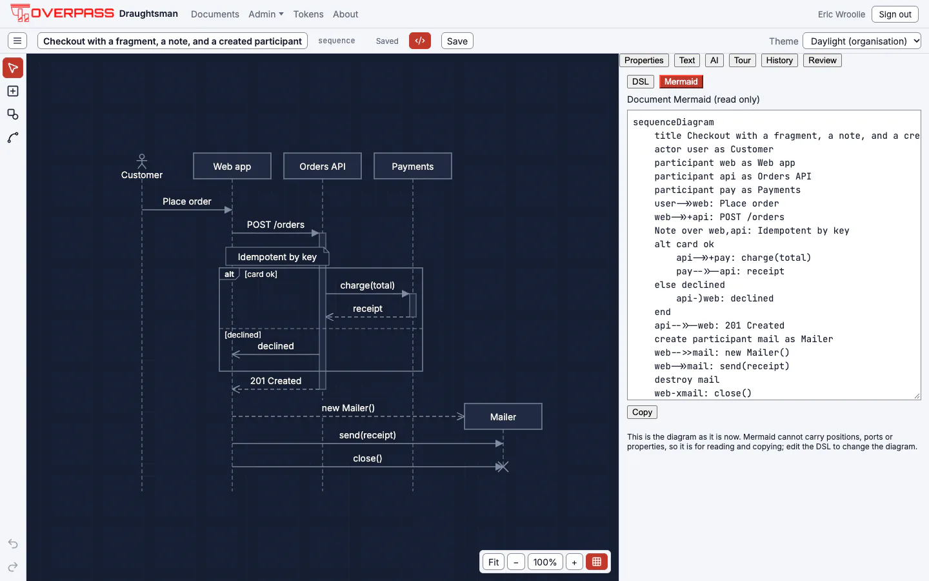Click the '[declined]' else condition label
The width and height of the screenshot is (929, 581).
pos(243,334)
